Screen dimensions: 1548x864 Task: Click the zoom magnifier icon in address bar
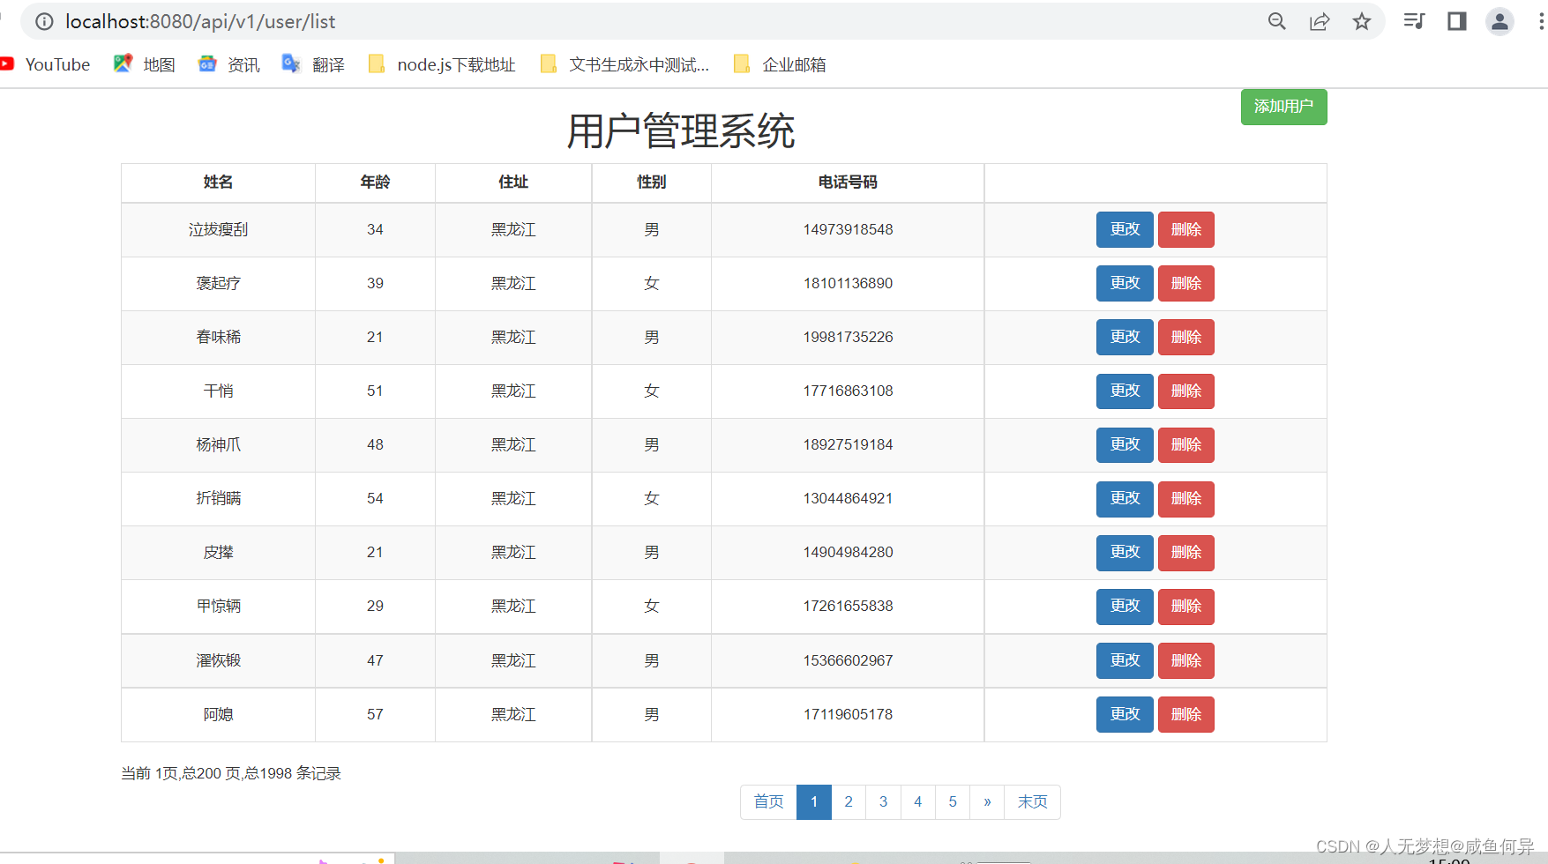click(1276, 21)
